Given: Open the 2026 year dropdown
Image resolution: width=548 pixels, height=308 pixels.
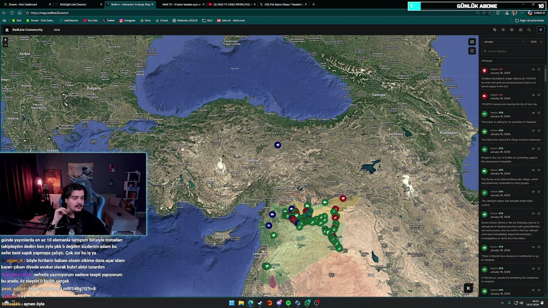Looking at the screenshot, I should (x=536, y=41).
